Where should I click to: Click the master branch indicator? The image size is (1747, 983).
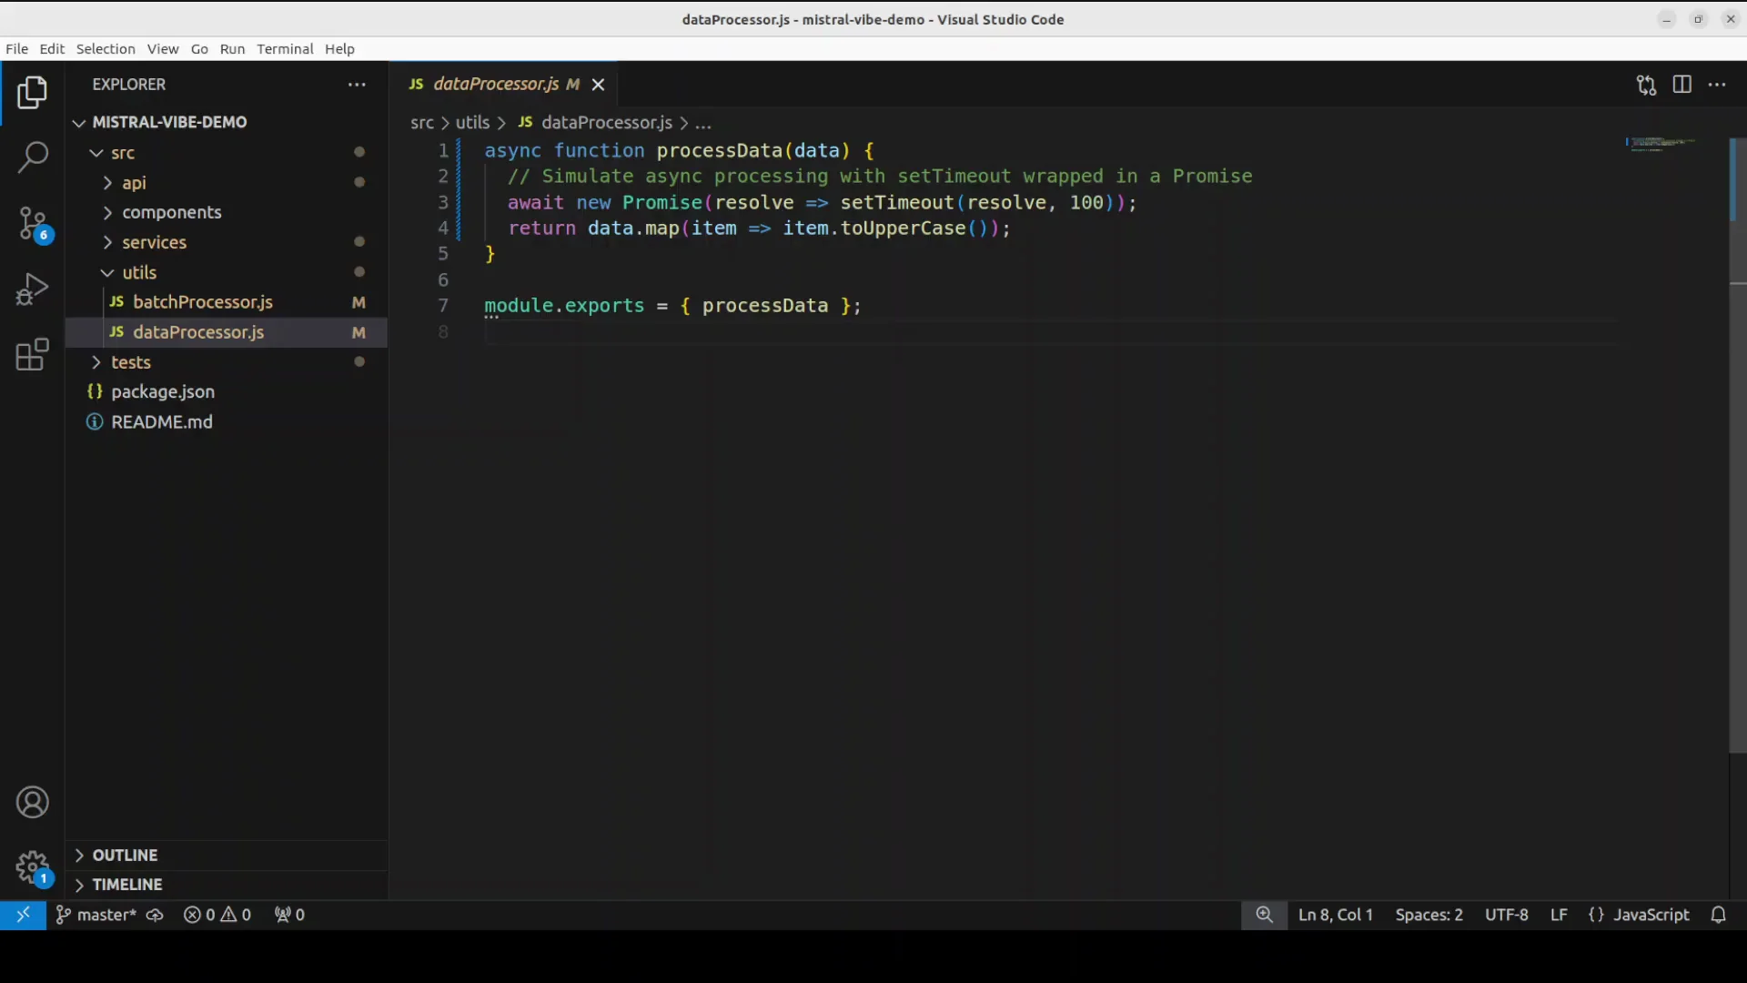[x=97, y=915]
